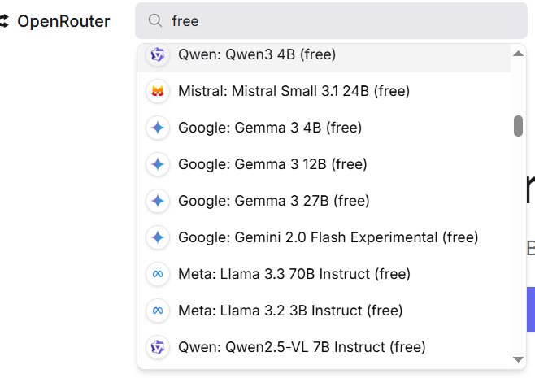Select Gemini 2.0 Flash Experimental (free)
535x378 pixels.
[328, 237]
